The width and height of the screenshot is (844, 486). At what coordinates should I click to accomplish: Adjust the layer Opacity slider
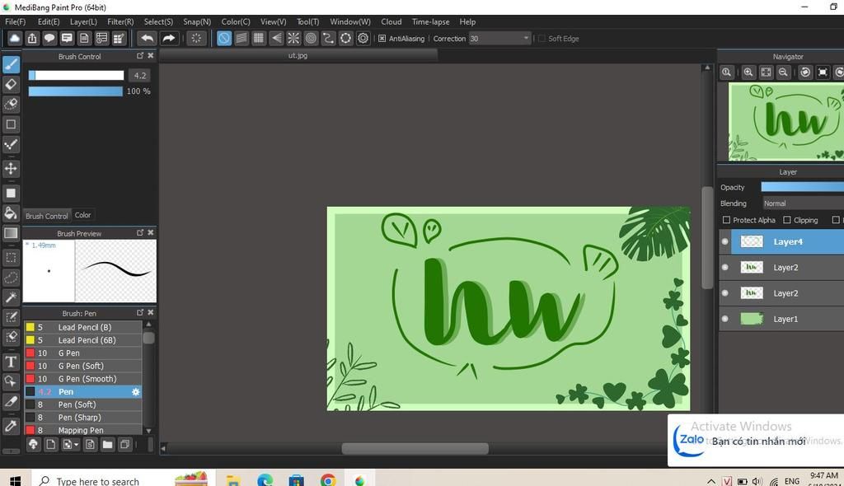pos(802,187)
